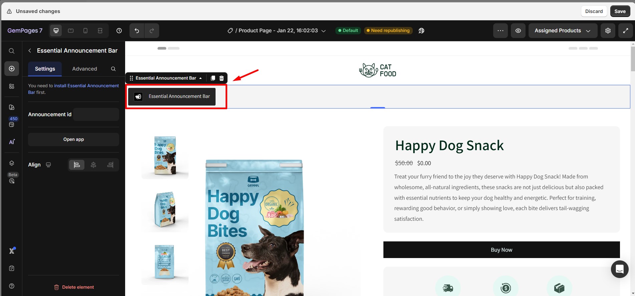The width and height of the screenshot is (635, 296).
Task: Open the search icon in left sidebar
Action: click(x=12, y=51)
